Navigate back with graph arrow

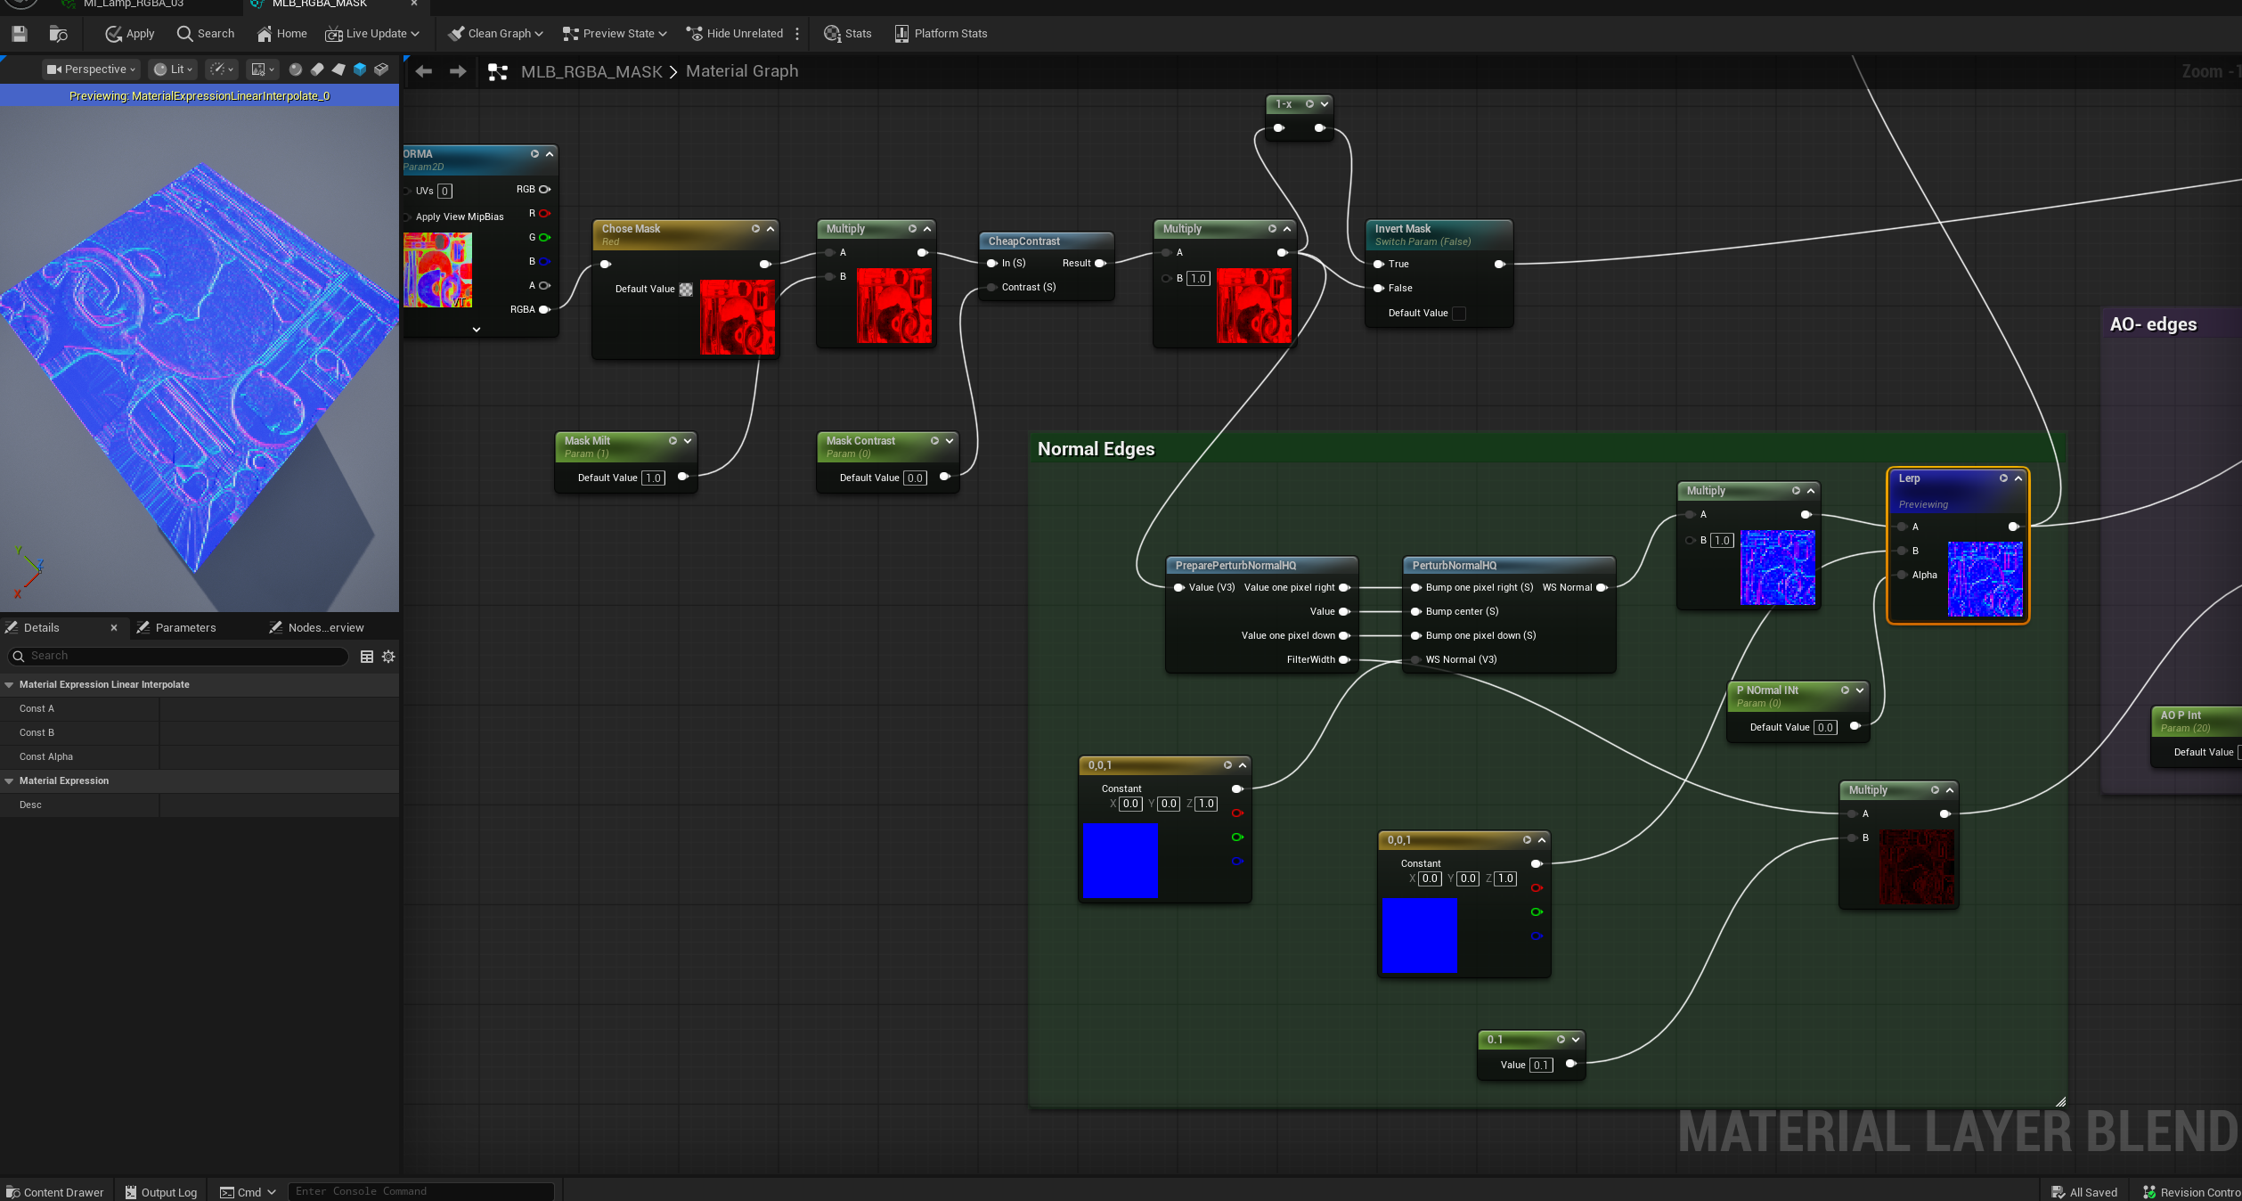[x=424, y=71]
